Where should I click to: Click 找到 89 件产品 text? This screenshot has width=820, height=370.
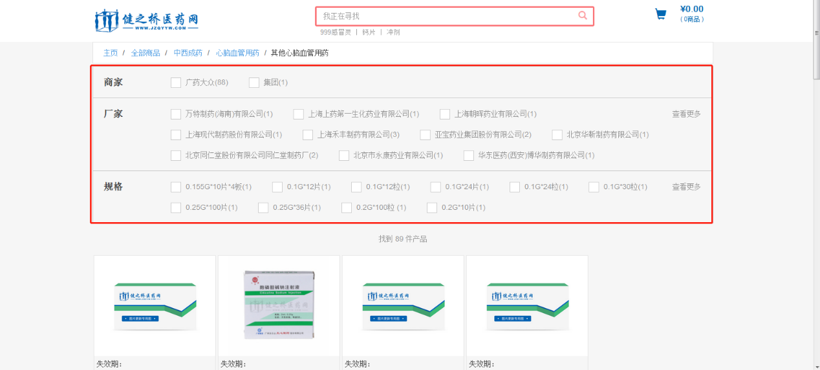coord(403,240)
